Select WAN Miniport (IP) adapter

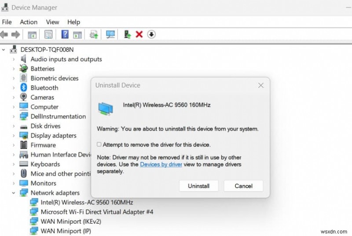(x=66, y=231)
